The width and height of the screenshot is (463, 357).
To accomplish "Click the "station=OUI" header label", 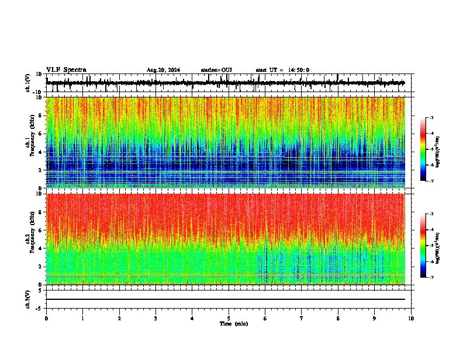I will (216, 70).
